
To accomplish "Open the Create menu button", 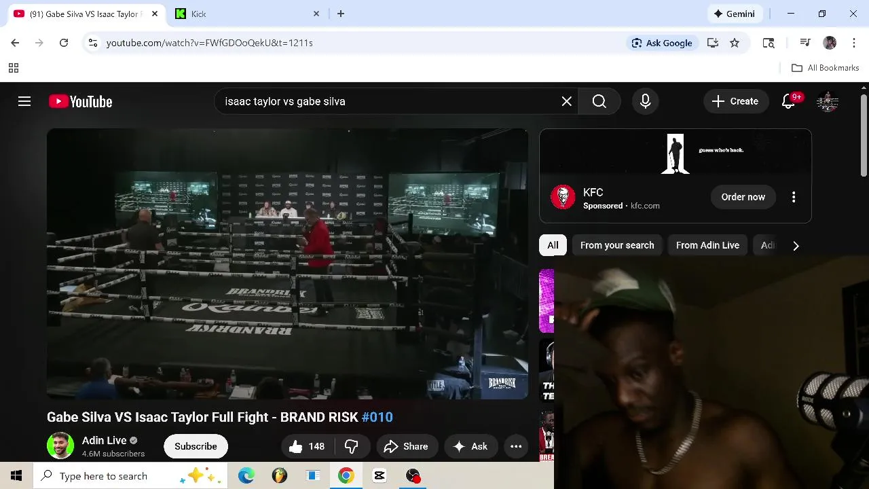I will (735, 101).
